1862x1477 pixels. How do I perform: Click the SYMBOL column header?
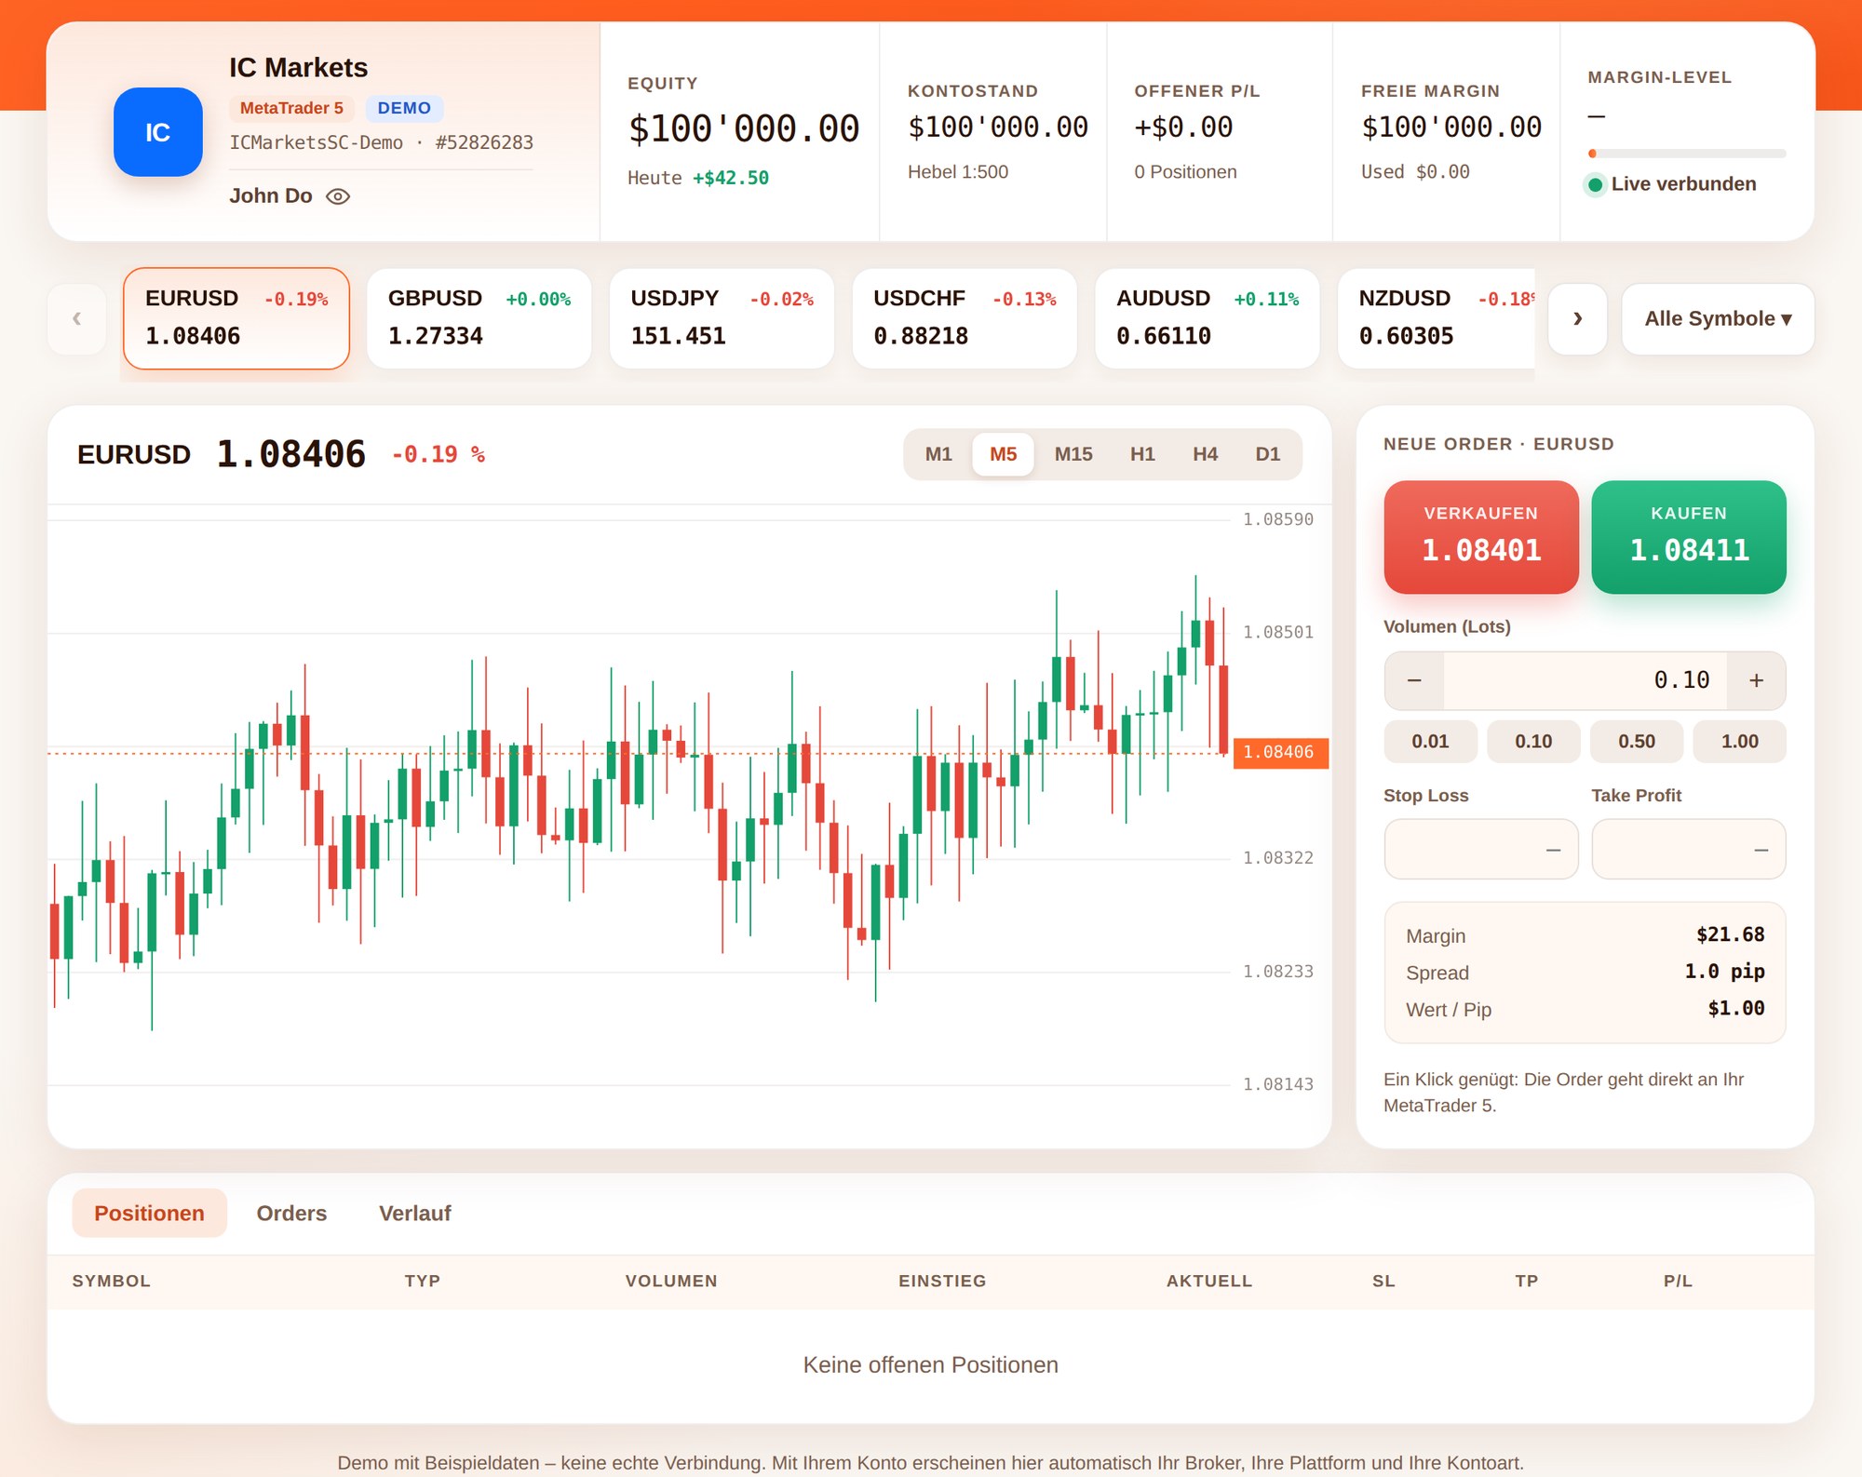point(111,1281)
